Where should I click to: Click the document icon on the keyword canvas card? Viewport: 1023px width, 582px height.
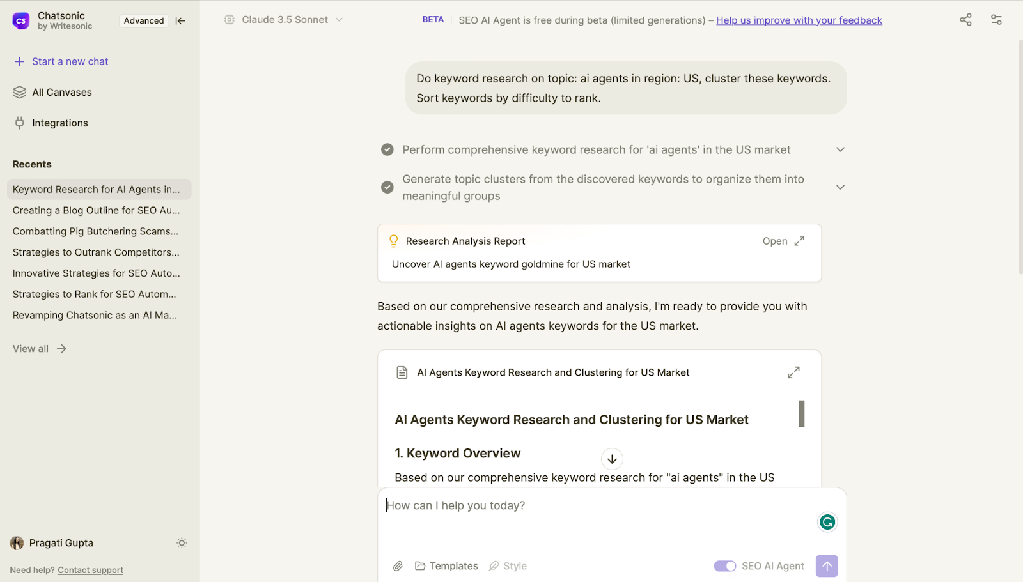pos(402,372)
